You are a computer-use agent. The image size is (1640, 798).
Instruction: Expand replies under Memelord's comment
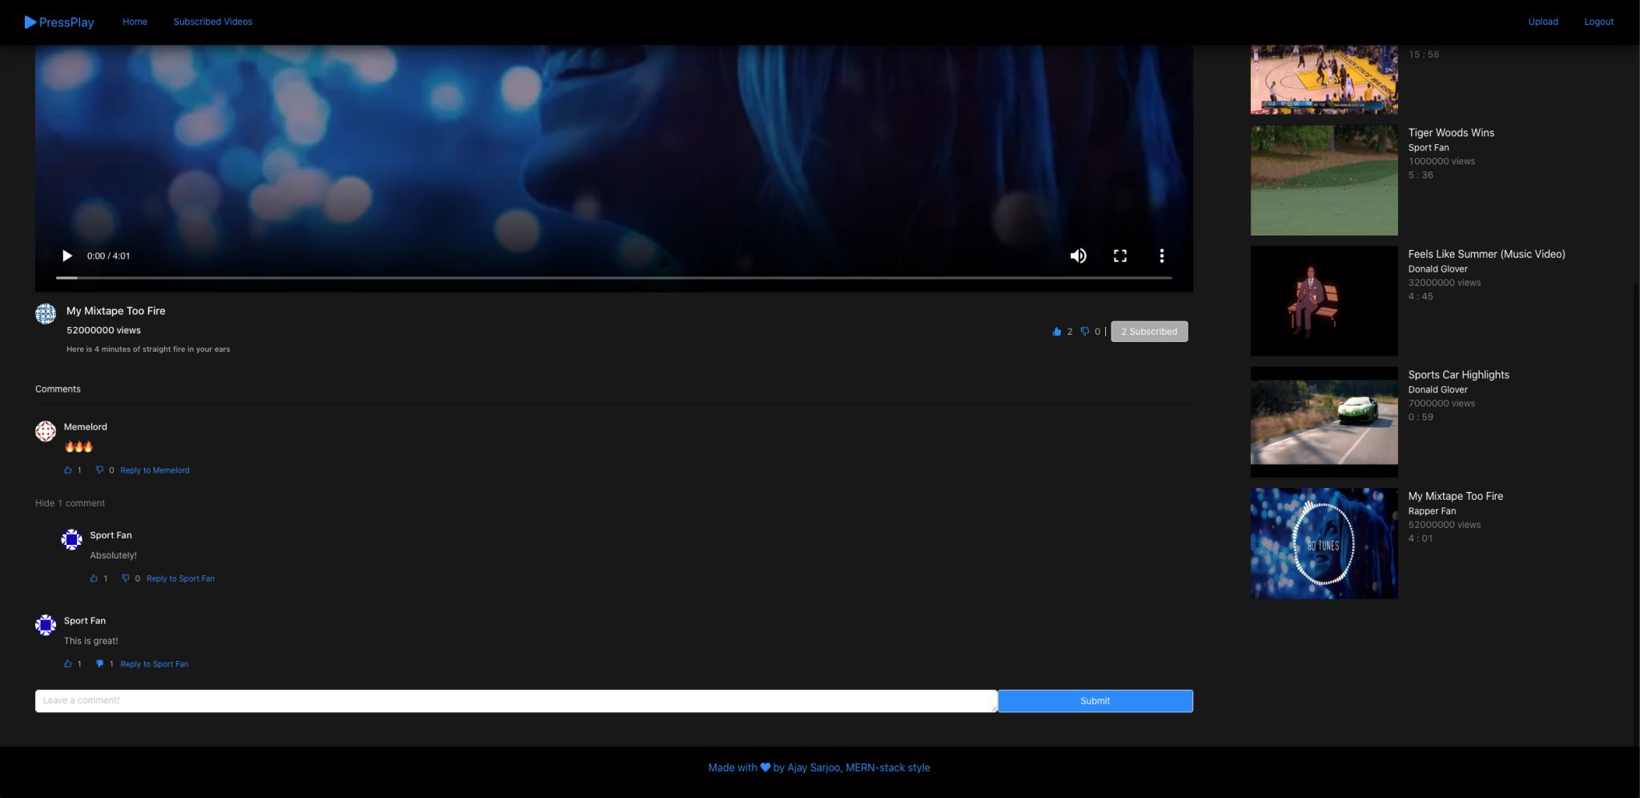pyautogui.click(x=70, y=502)
